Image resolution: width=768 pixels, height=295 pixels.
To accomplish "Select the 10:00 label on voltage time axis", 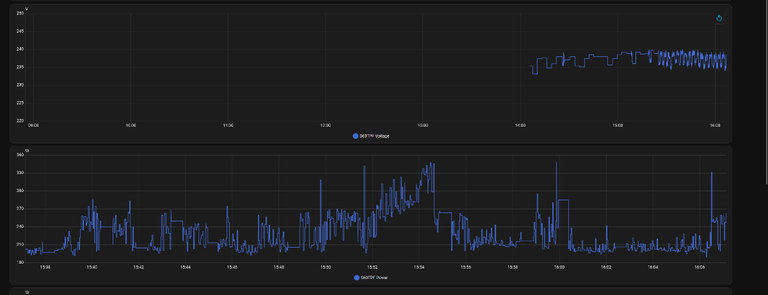I will pyautogui.click(x=131, y=125).
